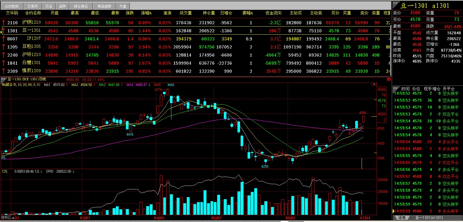Click the red up-arrow beside code 2309
Screen dimensions: 463x222
pyautogui.click(x=3, y=71)
